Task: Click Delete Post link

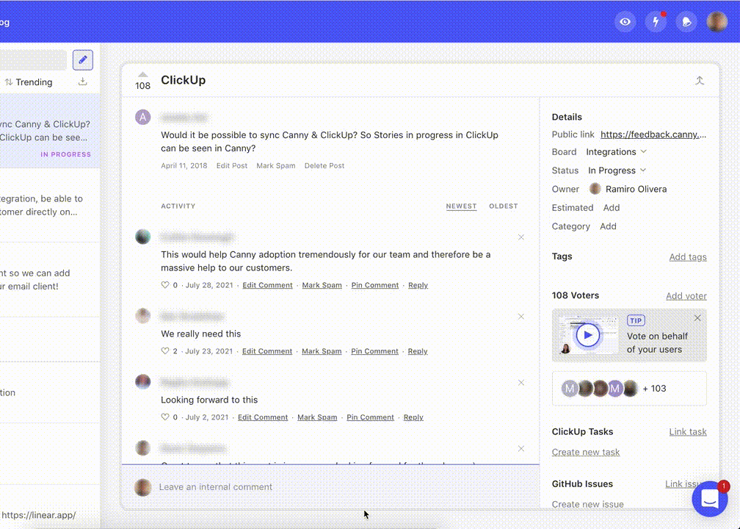Action: tap(324, 166)
